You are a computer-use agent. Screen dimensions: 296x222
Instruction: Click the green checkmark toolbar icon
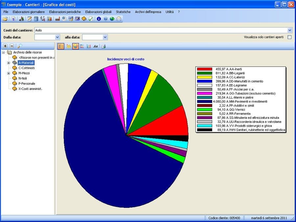[91, 19]
